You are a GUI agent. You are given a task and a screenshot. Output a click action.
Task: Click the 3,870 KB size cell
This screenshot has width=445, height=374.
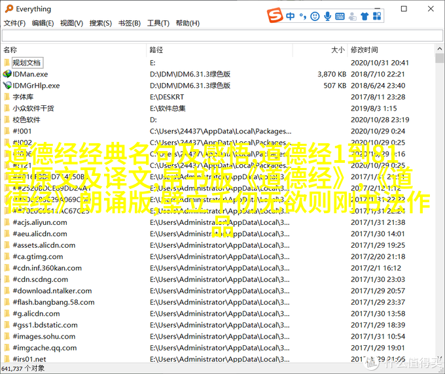332,74
